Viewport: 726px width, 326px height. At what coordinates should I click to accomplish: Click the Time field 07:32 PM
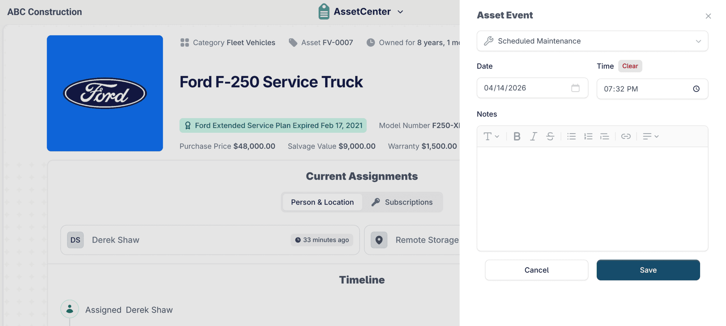tap(652, 89)
